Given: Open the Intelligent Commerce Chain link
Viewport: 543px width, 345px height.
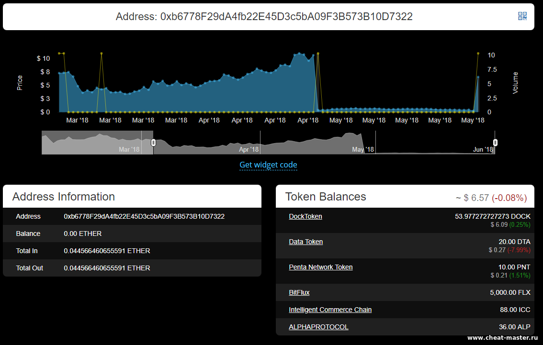Looking at the screenshot, I should click(x=330, y=310).
